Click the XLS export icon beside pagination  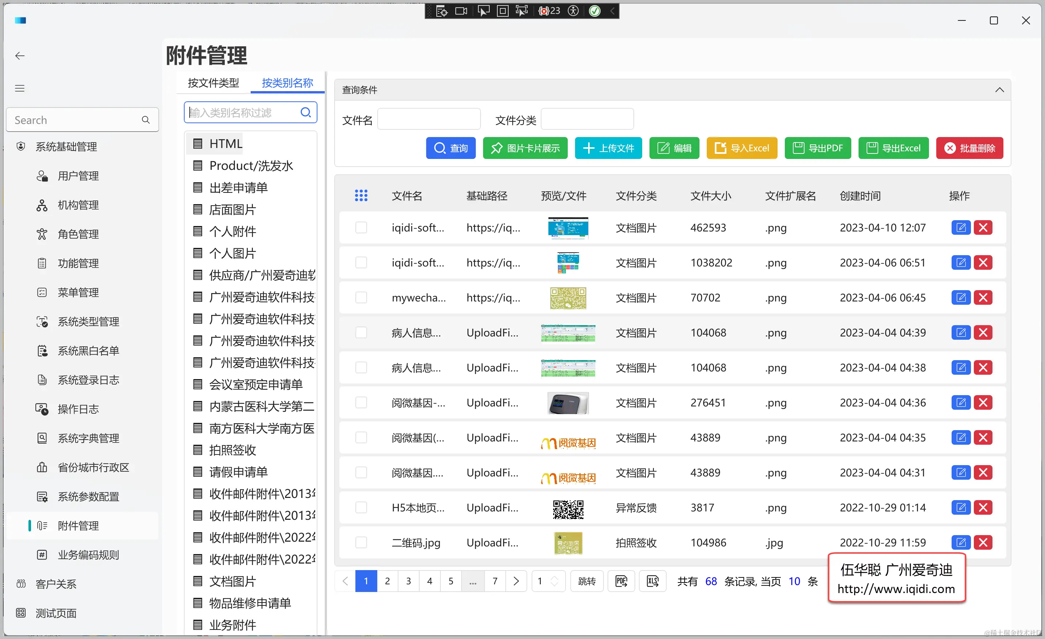point(652,581)
